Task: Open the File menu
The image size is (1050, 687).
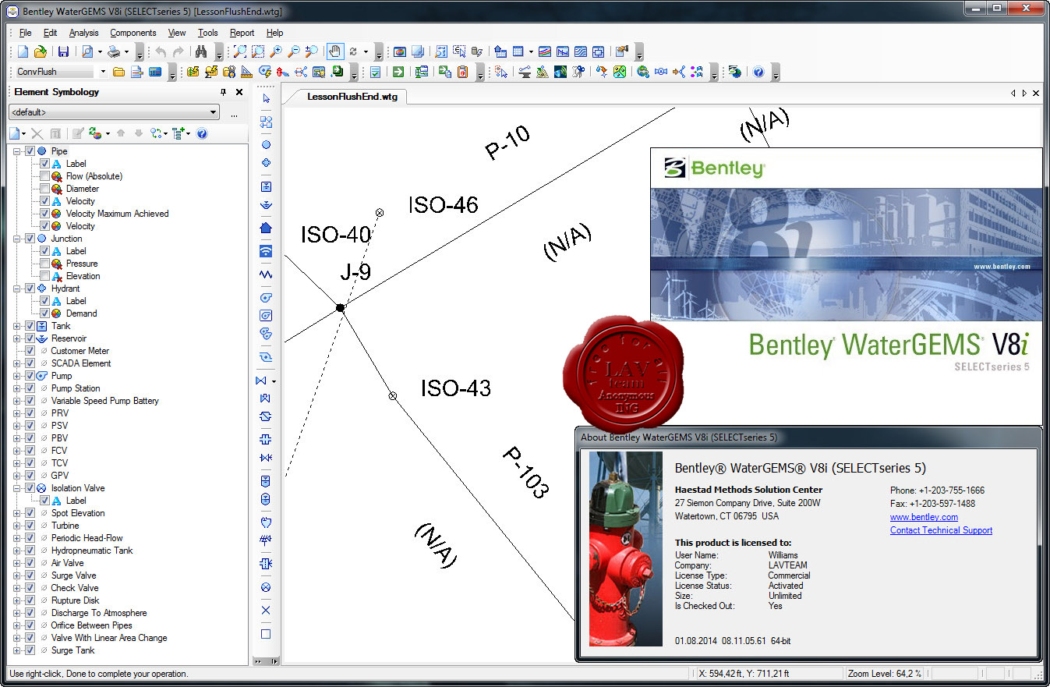Action: (x=25, y=33)
